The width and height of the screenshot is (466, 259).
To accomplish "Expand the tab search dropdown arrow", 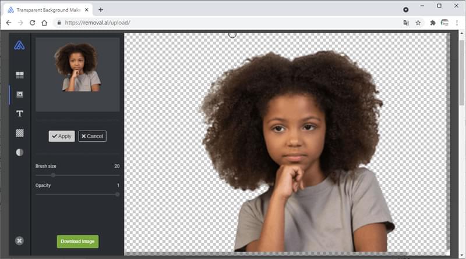I will point(406,9).
